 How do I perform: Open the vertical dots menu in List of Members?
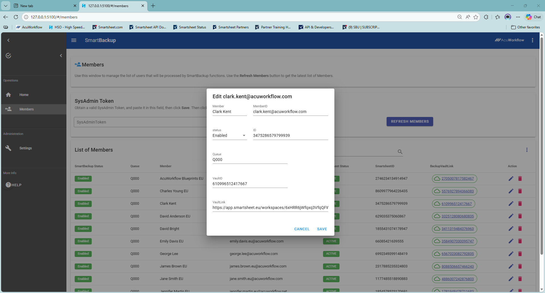[527, 150]
